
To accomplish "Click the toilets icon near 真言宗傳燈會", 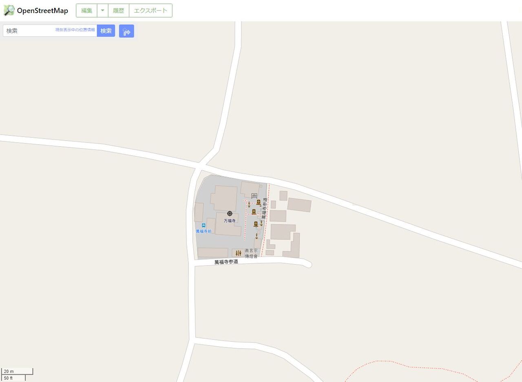I will 239,253.
